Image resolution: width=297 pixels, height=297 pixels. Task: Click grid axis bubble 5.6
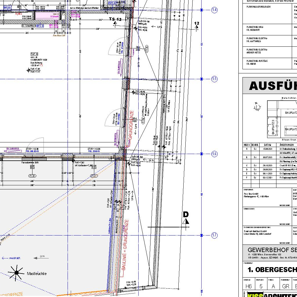click(x=214, y=154)
